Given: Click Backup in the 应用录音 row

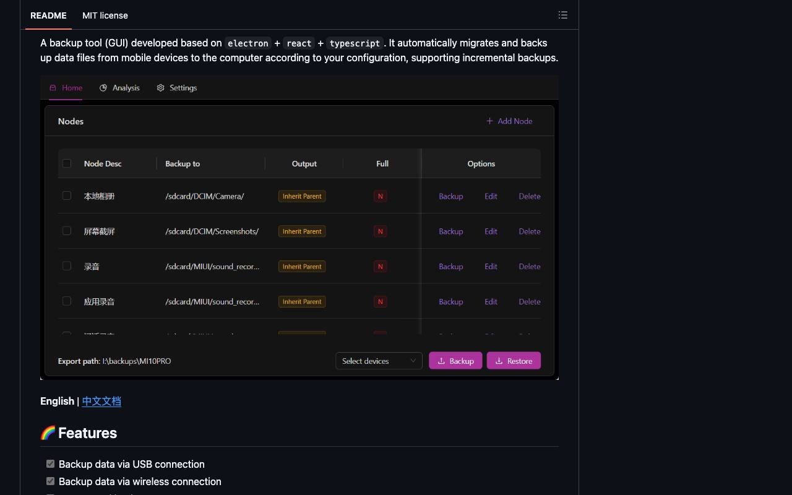Looking at the screenshot, I should (x=451, y=302).
